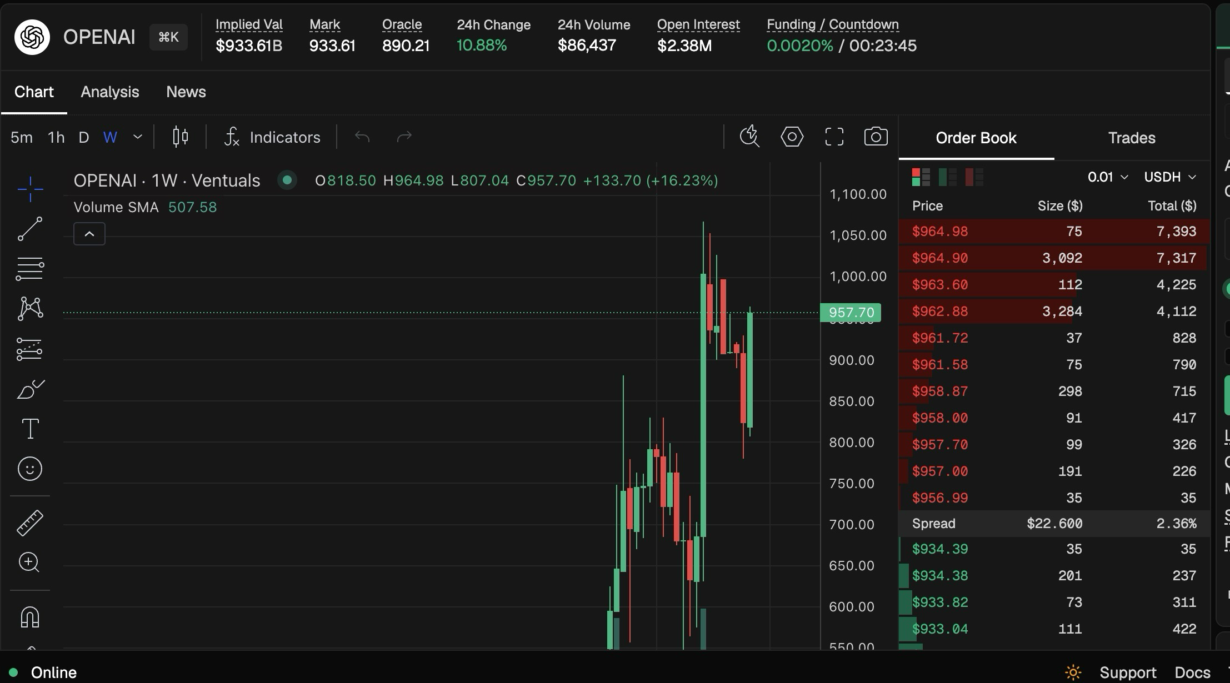The height and width of the screenshot is (683, 1230).
Task: Open the Indicators menu
Action: (x=272, y=137)
